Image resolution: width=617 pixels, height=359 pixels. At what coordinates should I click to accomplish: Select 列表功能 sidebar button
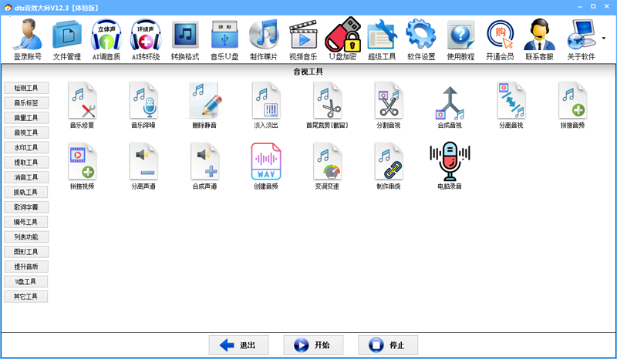click(x=26, y=237)
